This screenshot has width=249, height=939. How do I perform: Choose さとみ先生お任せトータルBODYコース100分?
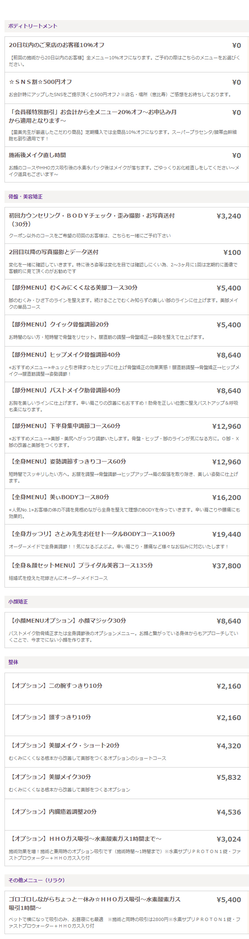92,534
